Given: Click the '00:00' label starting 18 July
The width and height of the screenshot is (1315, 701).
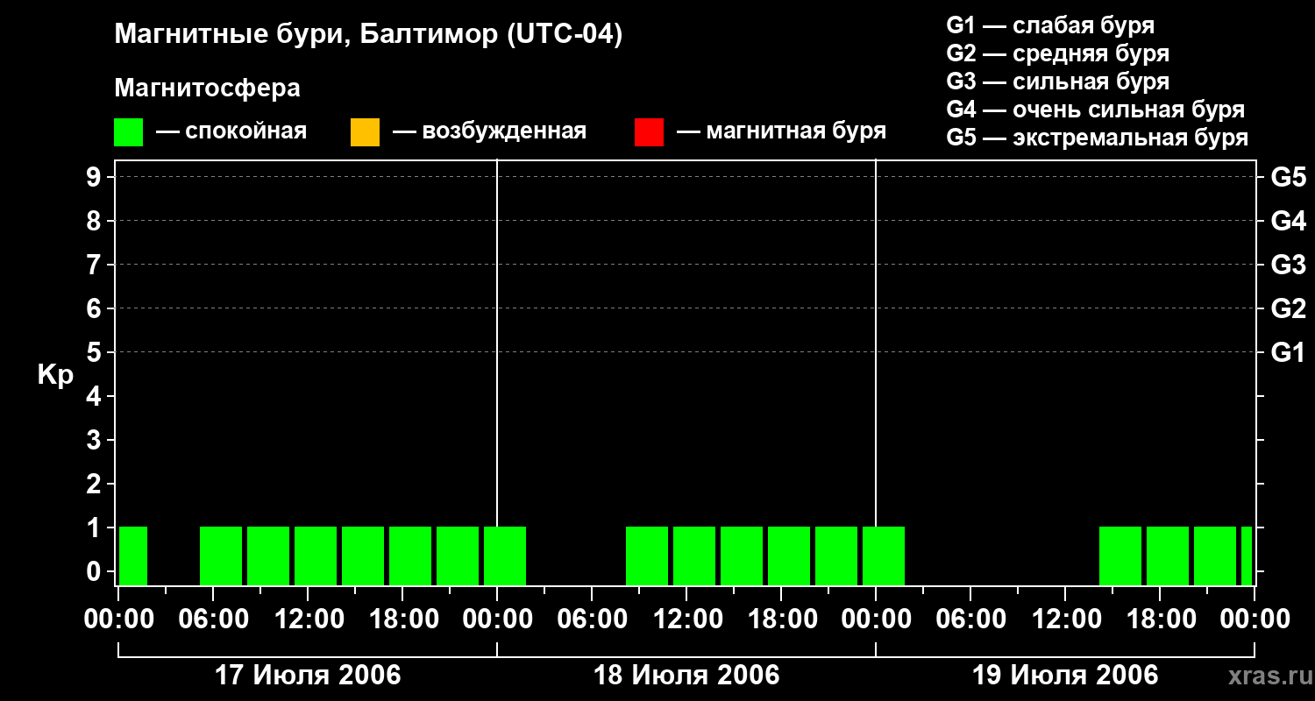Looking at the screenshot, I should [x=497, y=620].
